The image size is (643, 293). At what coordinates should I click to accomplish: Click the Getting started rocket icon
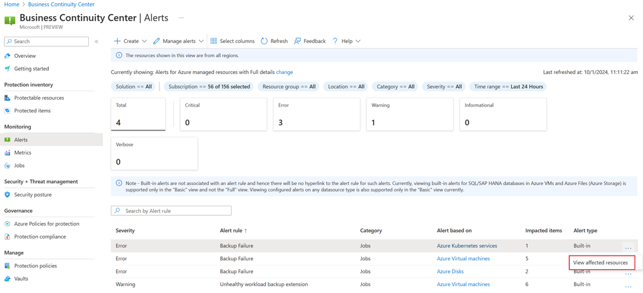[x=7, y=69]
